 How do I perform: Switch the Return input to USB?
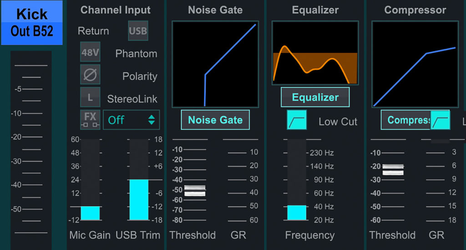click(138, 31)
